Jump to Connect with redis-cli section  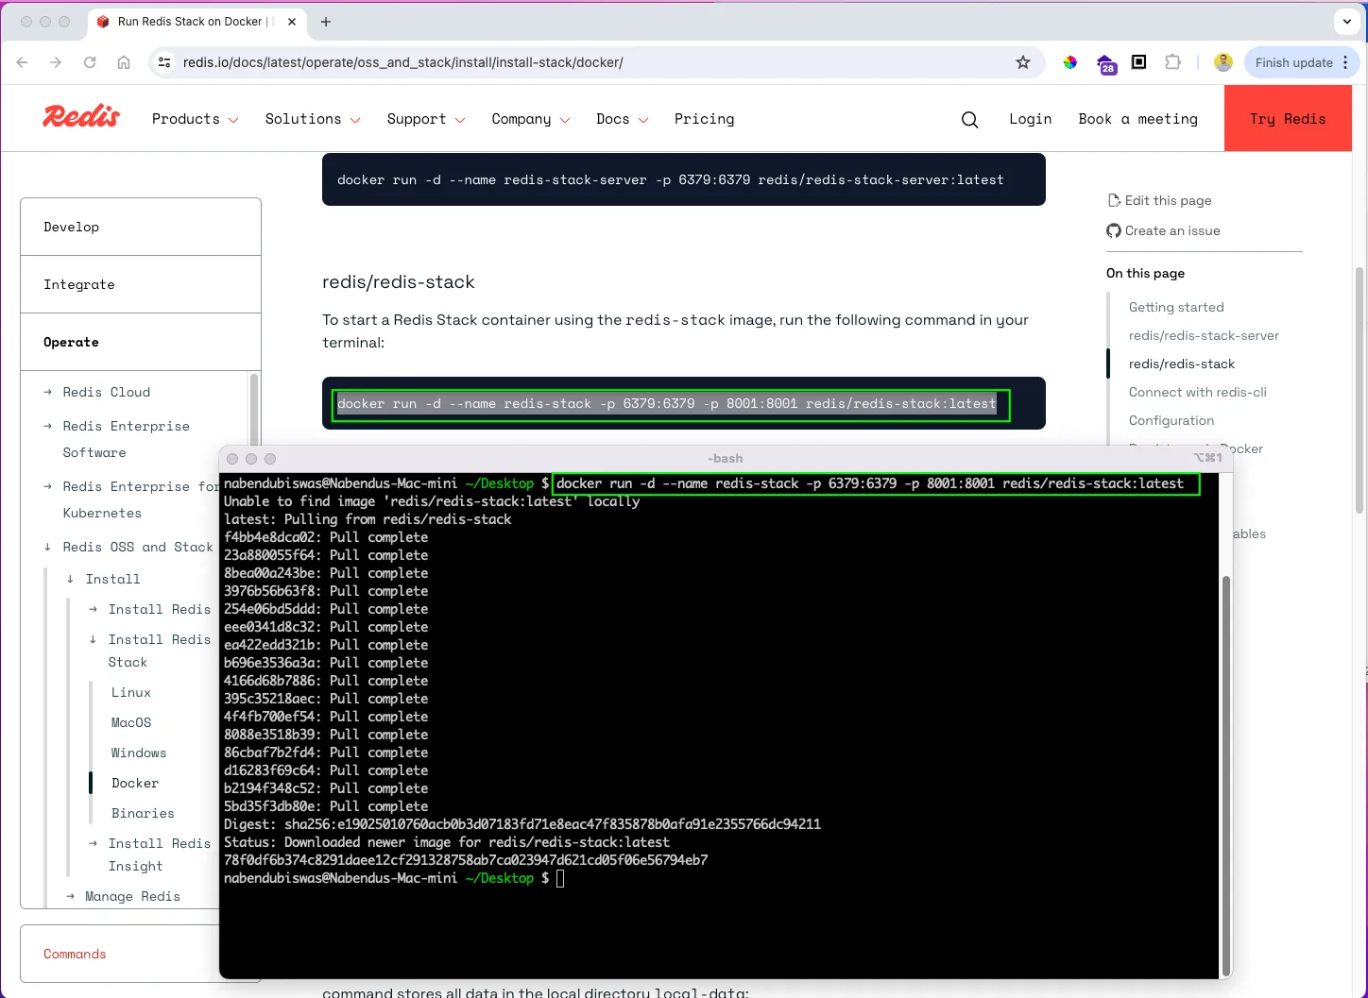point(1197,392)
